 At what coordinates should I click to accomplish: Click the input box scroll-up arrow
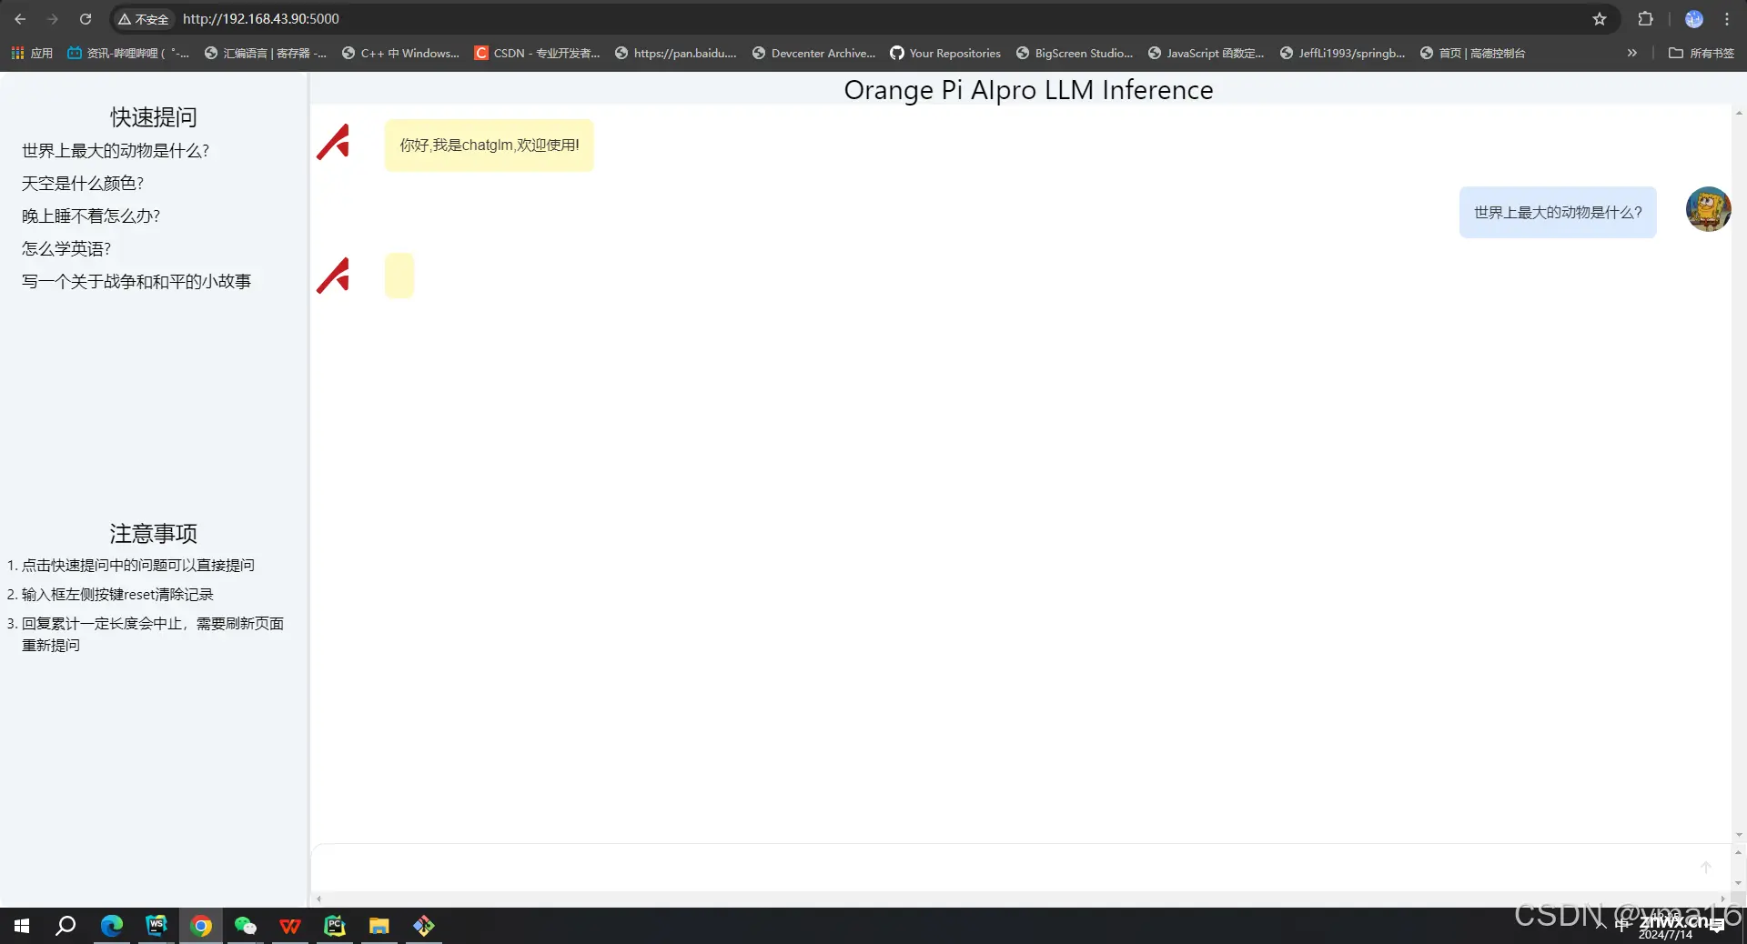coord(1739,853)
